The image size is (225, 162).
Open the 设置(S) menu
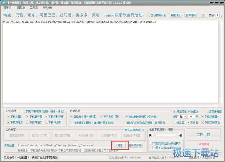click(x=20, y=7)
